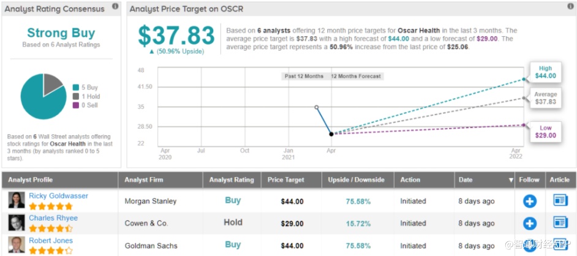Click the Analyst Firm column header
The height and width of the screenshot is (256, 577).
(145, 180)
